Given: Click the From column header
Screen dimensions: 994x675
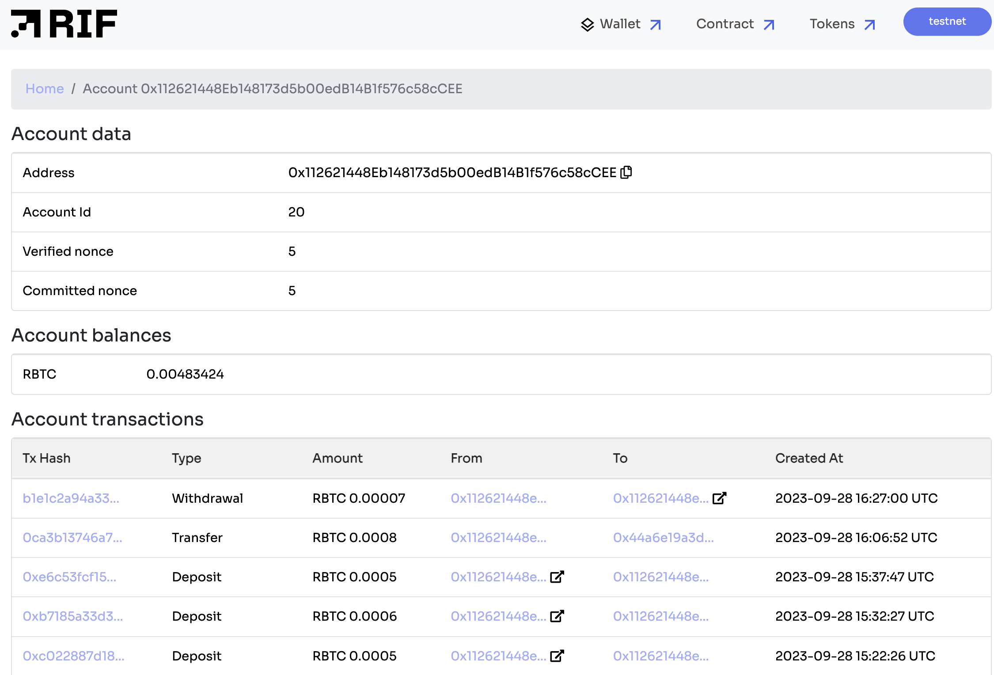Looking at the screenshot, I should [x=466, y=458].
